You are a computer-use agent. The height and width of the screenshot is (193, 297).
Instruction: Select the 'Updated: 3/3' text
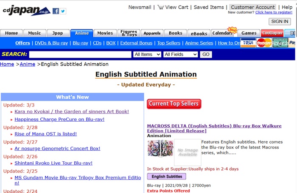click(x=19, y=105)
